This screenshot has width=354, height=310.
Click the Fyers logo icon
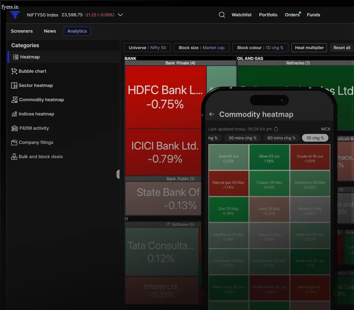tap(15, 15)
